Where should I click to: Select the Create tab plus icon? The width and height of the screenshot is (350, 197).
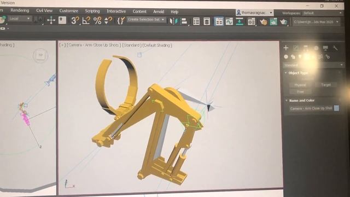tap(285, 48)
